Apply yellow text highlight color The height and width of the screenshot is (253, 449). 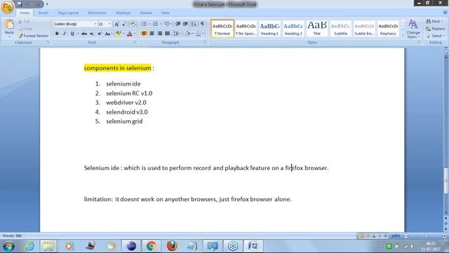119,34
